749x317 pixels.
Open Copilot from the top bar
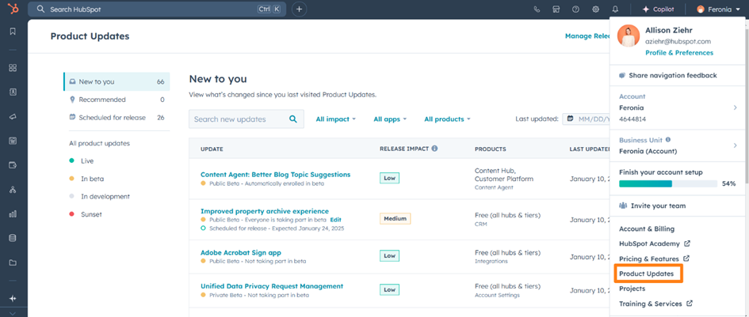[x=658, y=9]
